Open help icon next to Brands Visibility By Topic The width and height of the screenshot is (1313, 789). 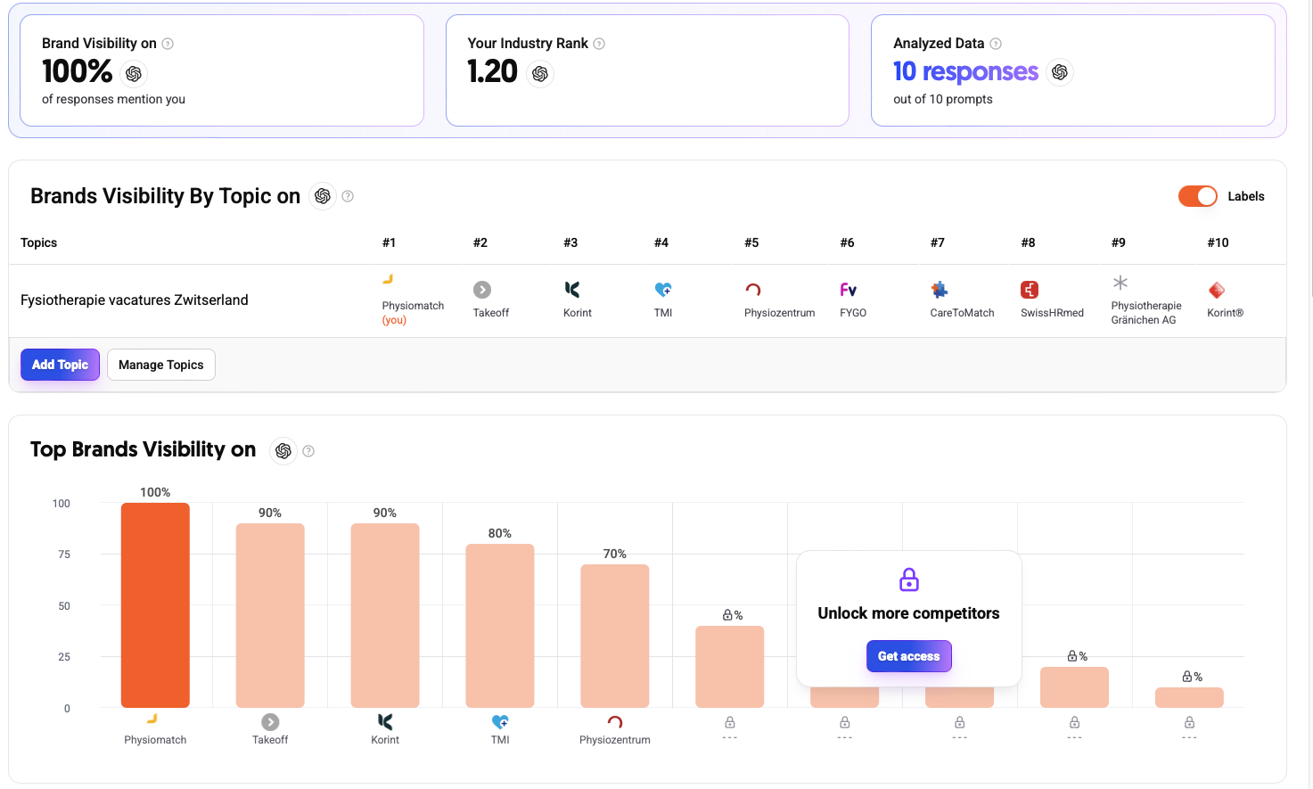point(348,196)
